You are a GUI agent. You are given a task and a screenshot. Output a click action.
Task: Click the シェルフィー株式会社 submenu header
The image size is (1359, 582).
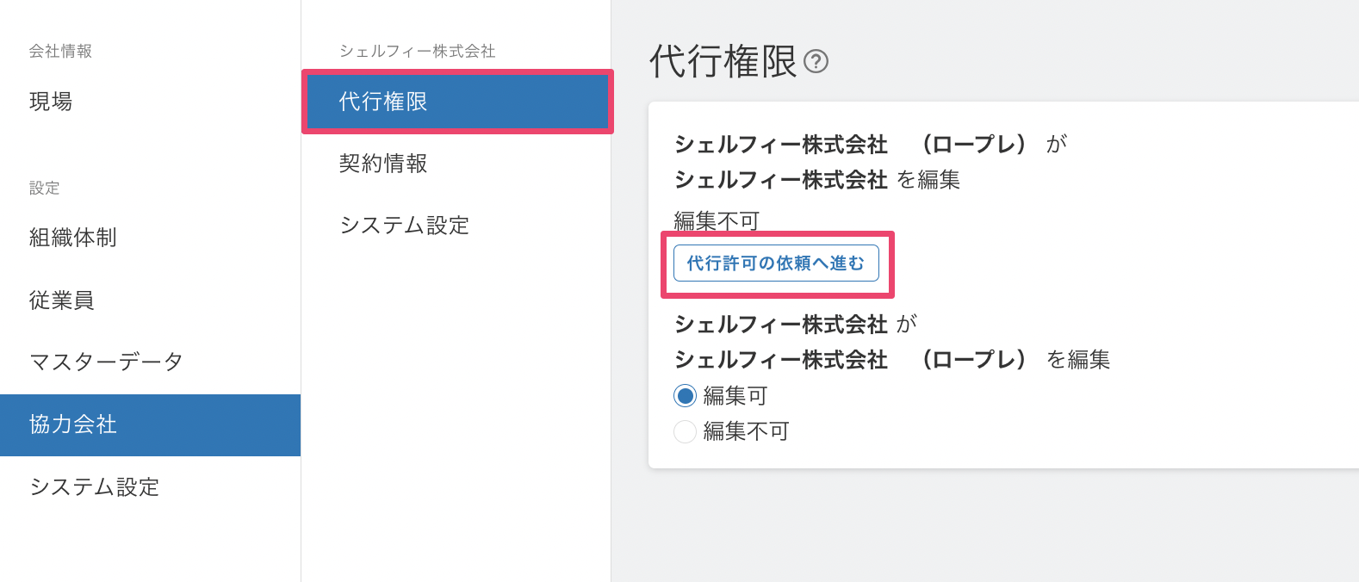417,52
